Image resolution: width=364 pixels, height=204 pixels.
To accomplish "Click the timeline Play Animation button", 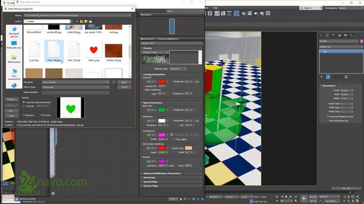I will coord(286,197).
